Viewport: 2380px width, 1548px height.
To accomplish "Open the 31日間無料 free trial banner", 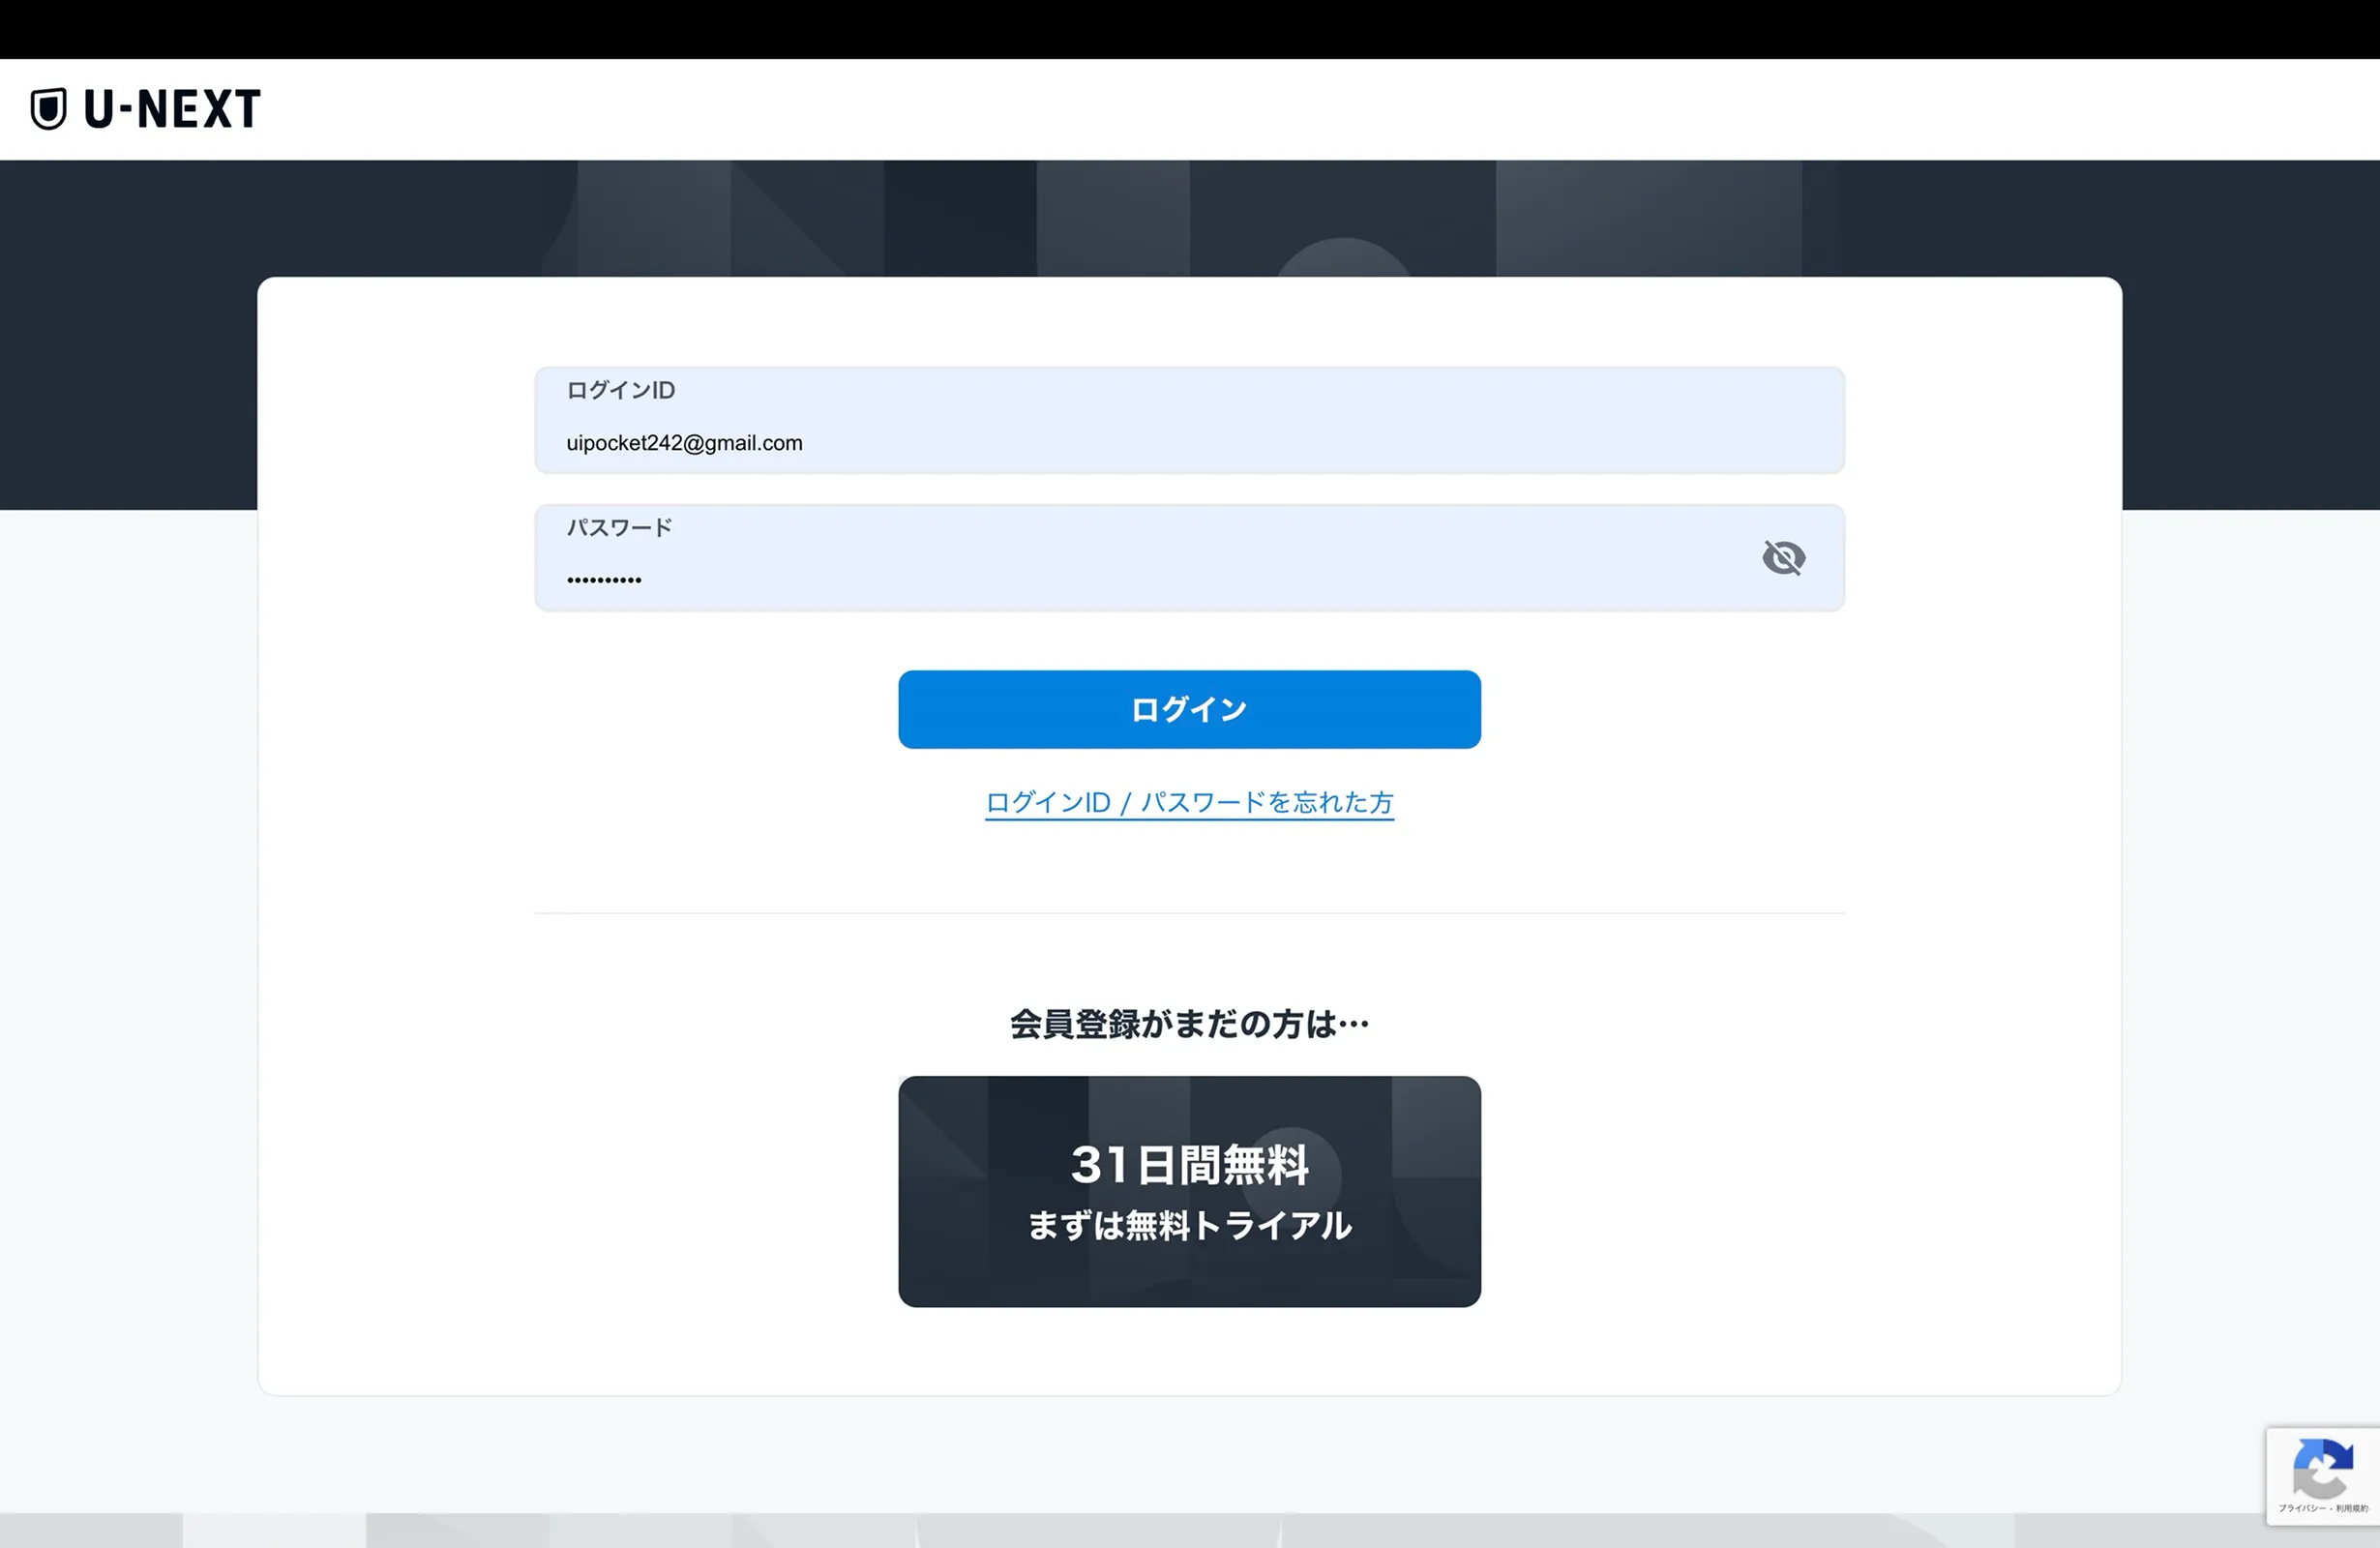I will point(1189,1191).
